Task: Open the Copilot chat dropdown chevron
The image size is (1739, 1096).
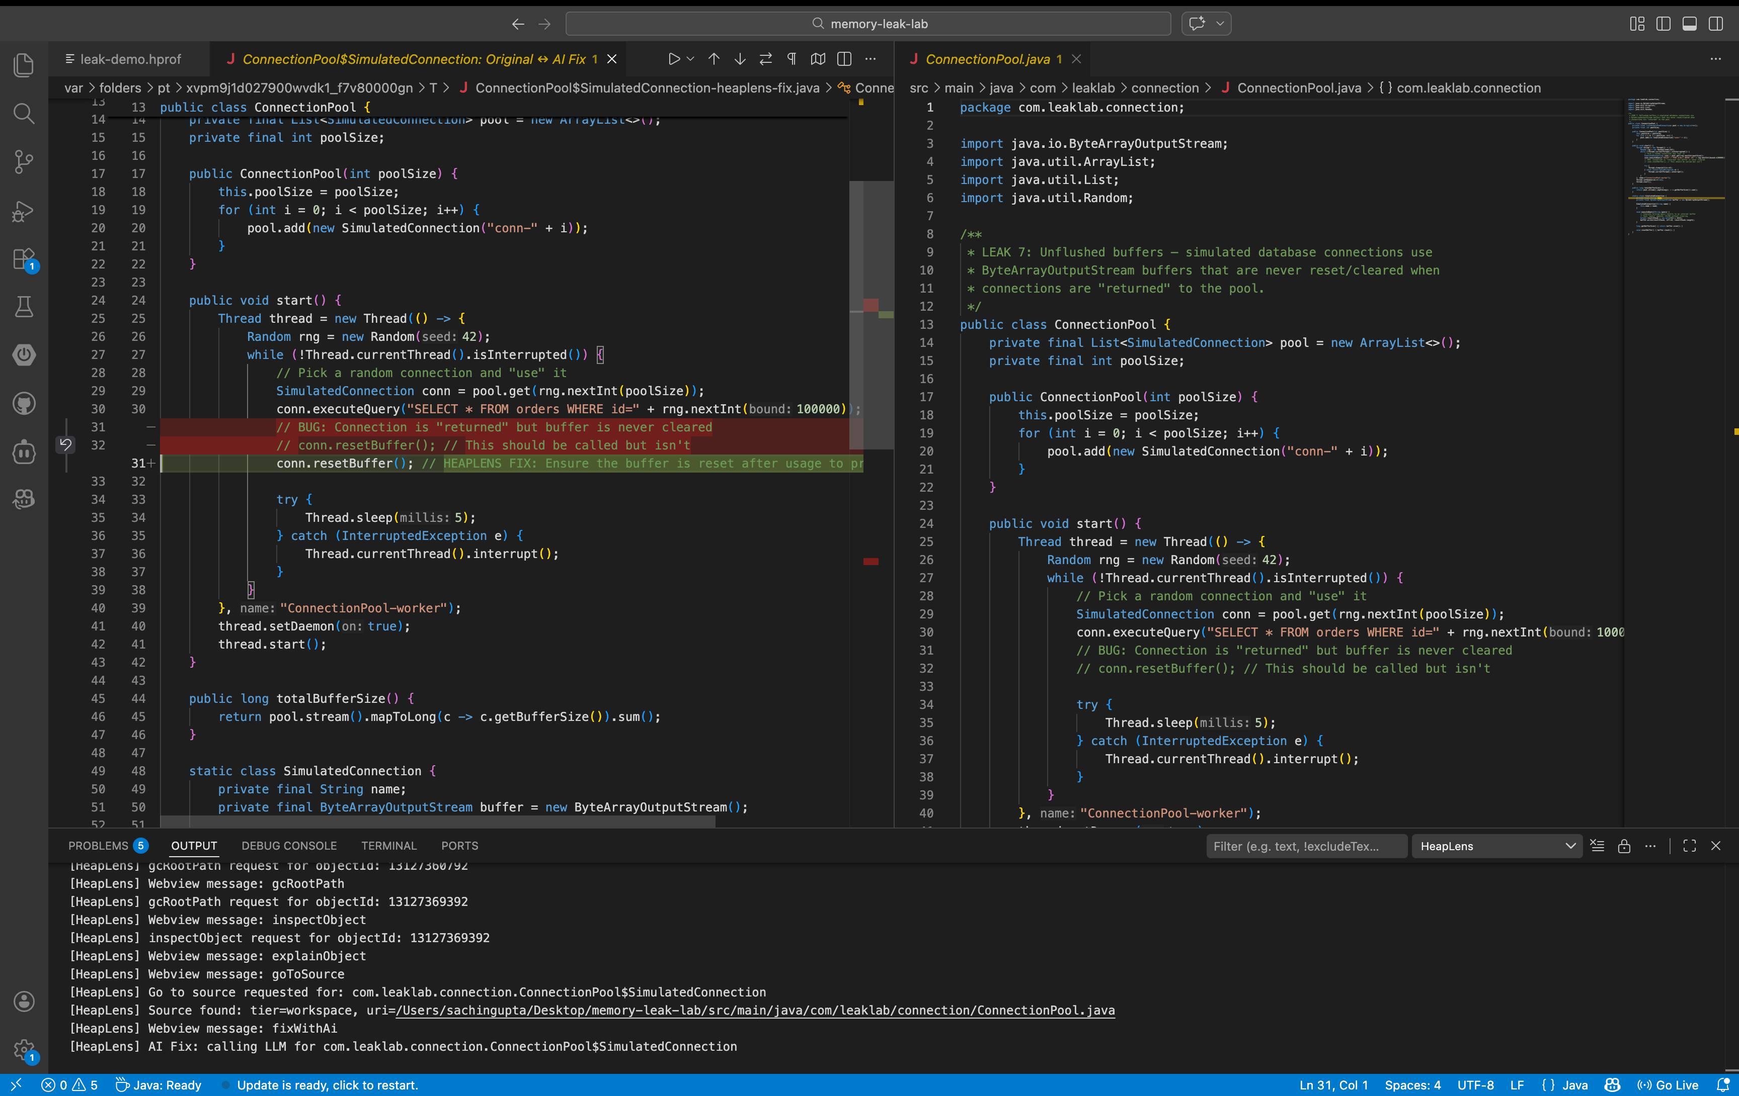Action: point(1220,24)
